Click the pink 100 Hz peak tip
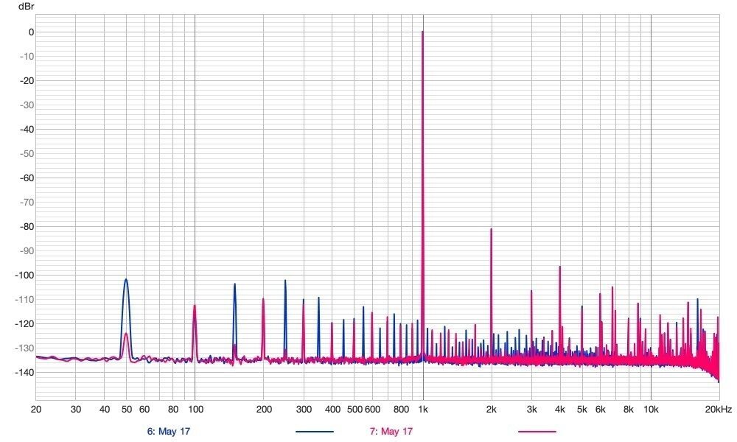 pyautogui.click(x=195, y=306)
